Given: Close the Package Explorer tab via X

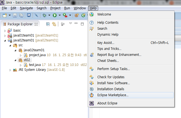Looking at the screenshot, I should point(36,24).
